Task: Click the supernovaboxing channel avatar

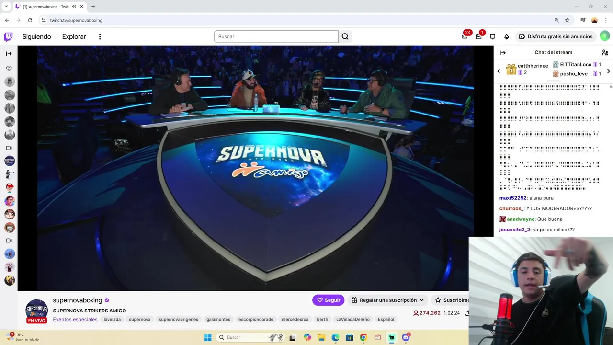Action: tap(36, 310)
